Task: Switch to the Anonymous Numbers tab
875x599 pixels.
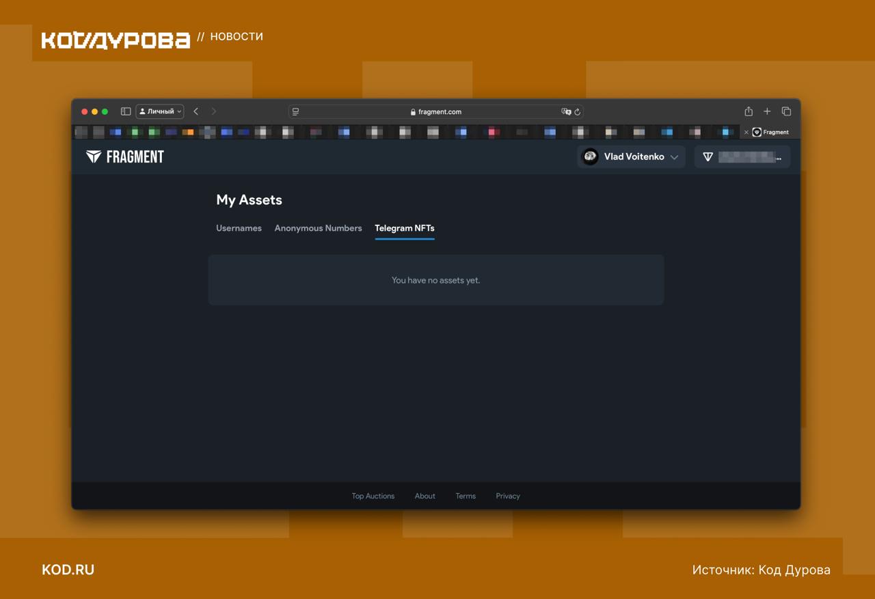Action: [x=318, y=228]
